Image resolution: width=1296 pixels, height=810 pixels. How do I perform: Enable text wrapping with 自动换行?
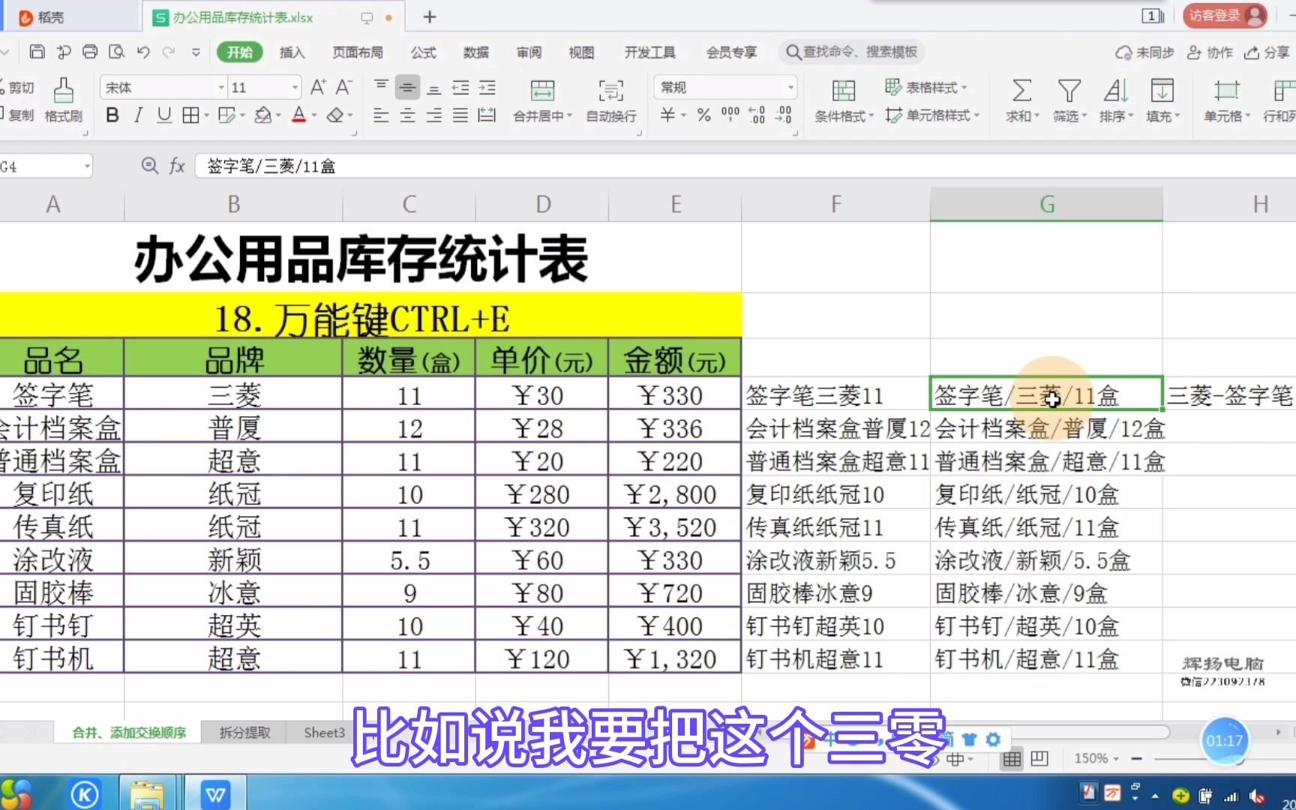coord(610,100)
